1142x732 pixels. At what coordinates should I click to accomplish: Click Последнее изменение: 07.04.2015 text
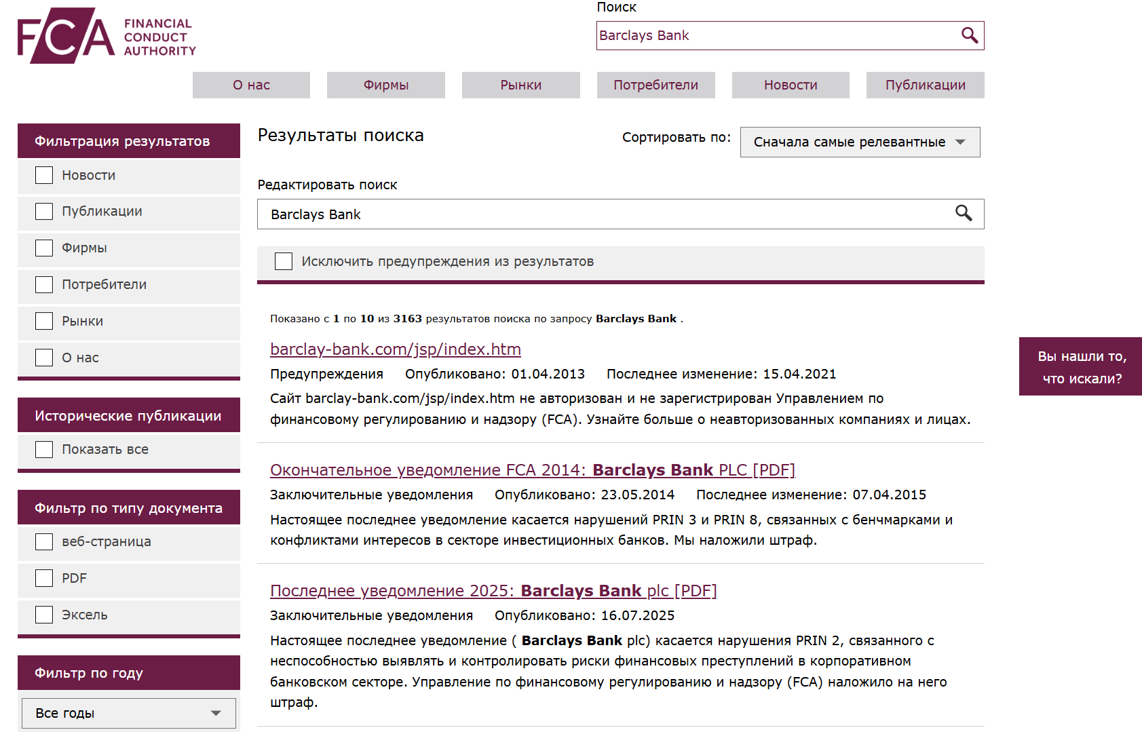point(811,495)
